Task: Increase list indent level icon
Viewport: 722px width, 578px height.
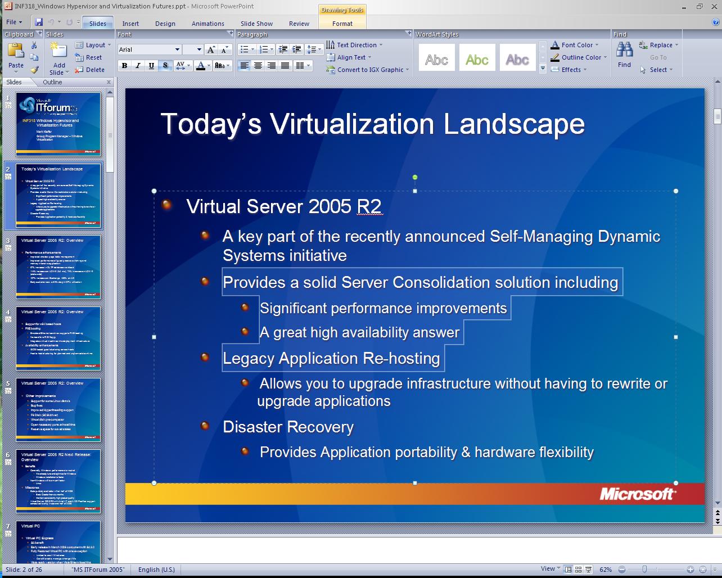Action: click(297, 49)
